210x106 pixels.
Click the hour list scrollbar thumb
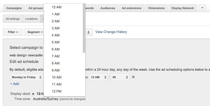point(84,29)
